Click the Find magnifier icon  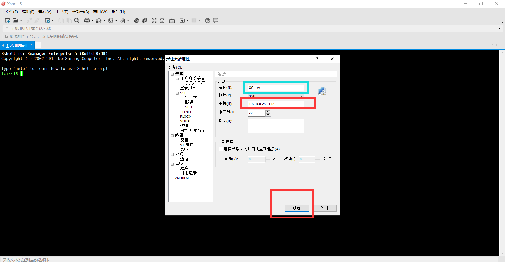click(77, 20)
